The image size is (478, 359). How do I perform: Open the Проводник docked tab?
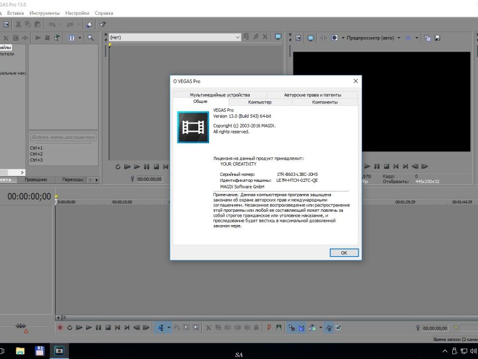click(x=36, y=180)
